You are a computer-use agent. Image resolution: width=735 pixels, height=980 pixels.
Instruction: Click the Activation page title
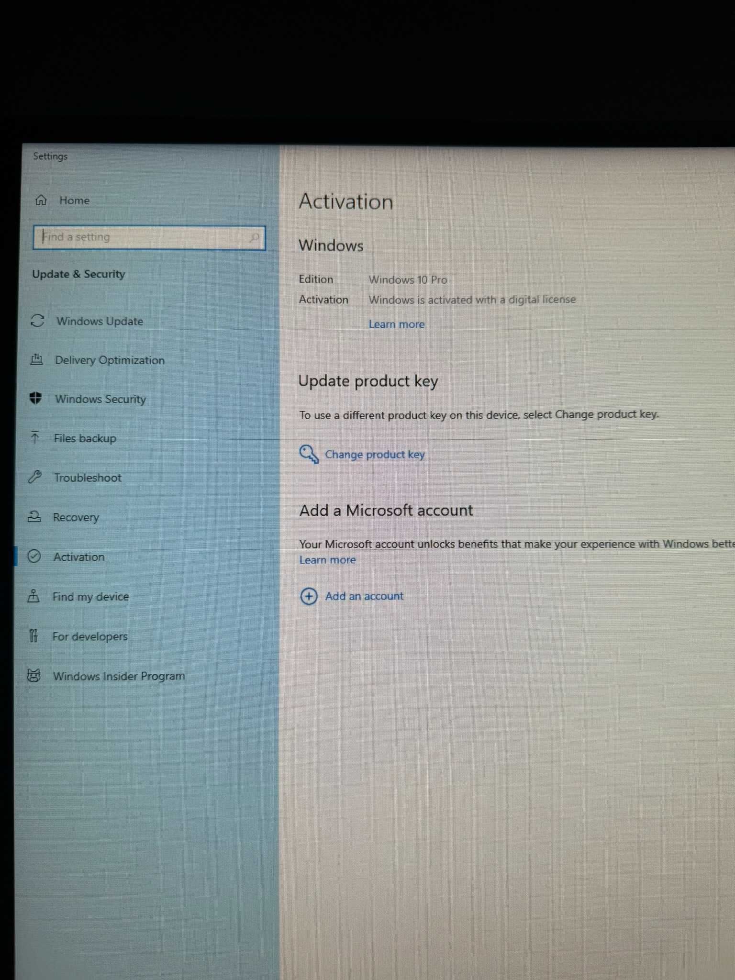[346, 201]
